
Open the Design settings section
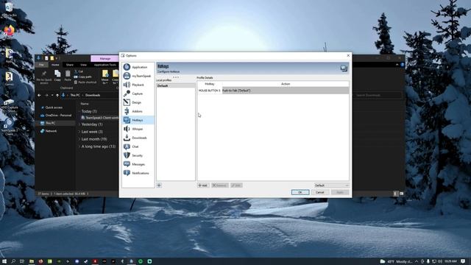138,102
